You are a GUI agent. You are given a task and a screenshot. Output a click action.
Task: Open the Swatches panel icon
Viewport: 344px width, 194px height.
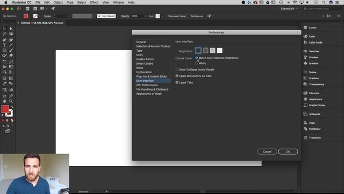click(305, 51)
